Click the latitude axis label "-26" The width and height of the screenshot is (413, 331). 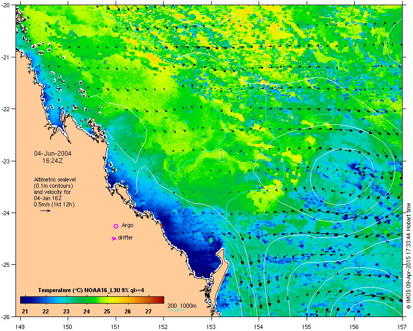coord(5,317)
